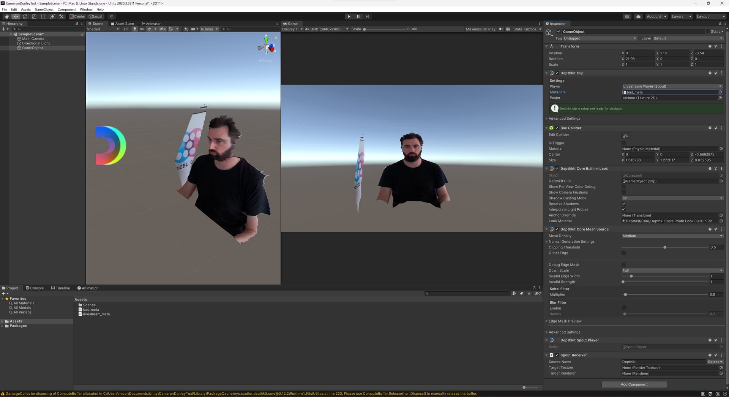Image resolution: width=729 pixels, height=397 pixels.
Task: Open Shadow Casting Mode dropdown
Action: [x=672, y=198]
